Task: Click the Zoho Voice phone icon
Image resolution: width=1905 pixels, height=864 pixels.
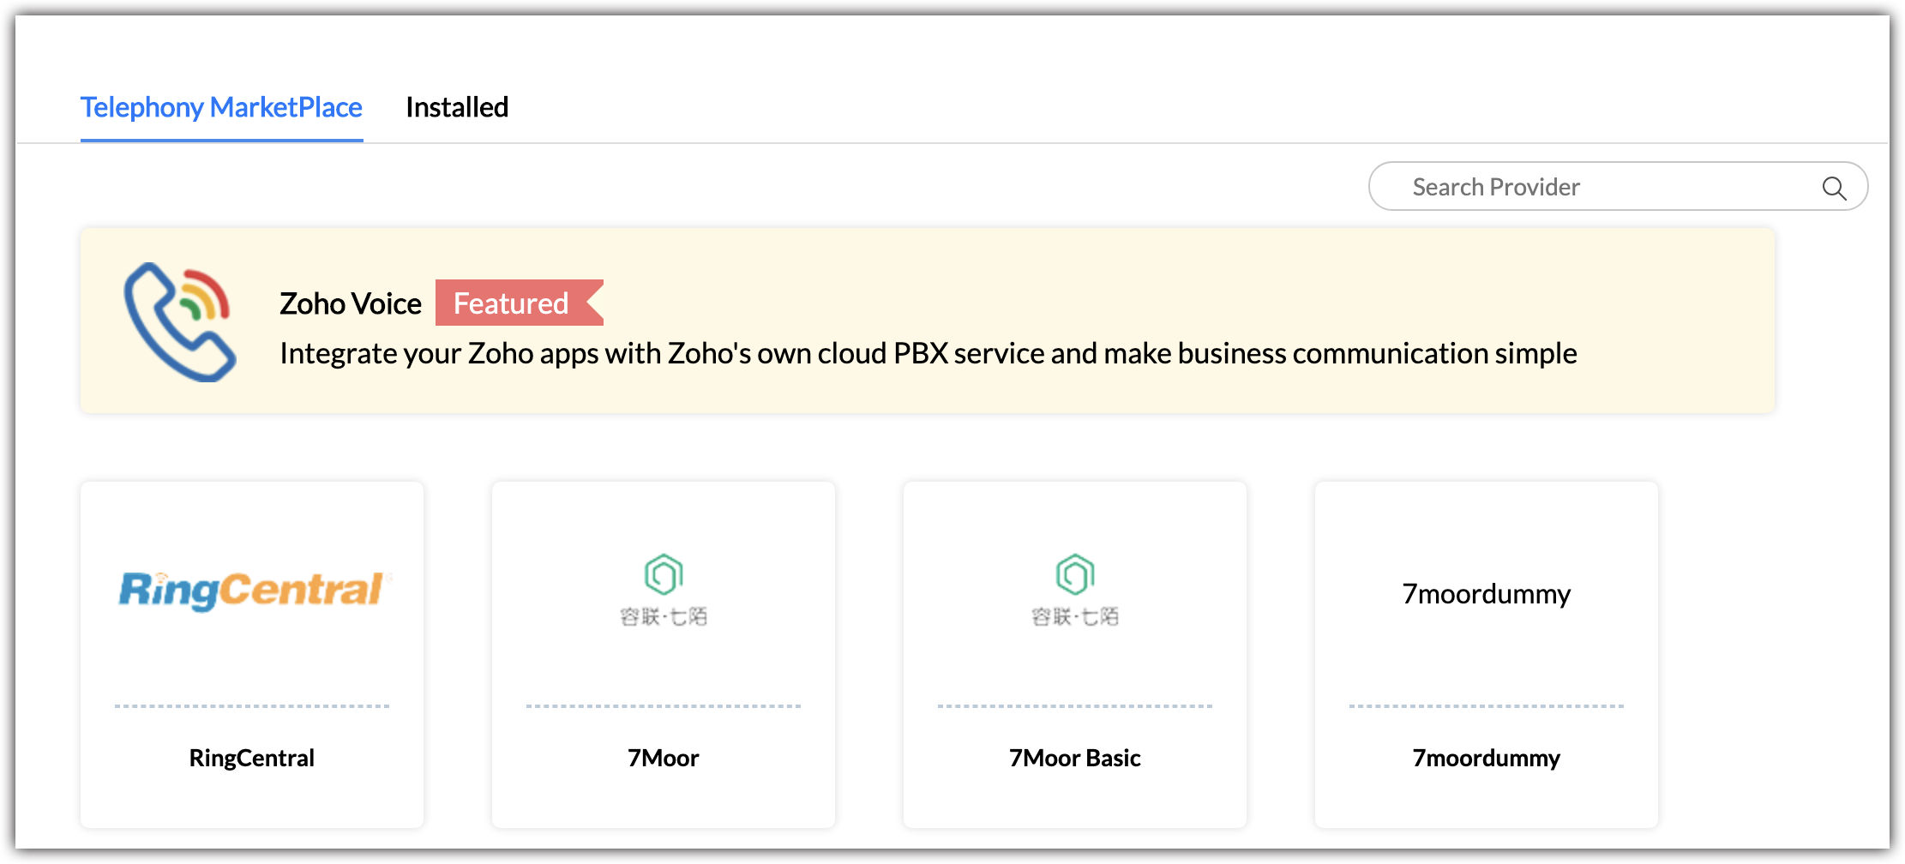Action: (179, 321)
